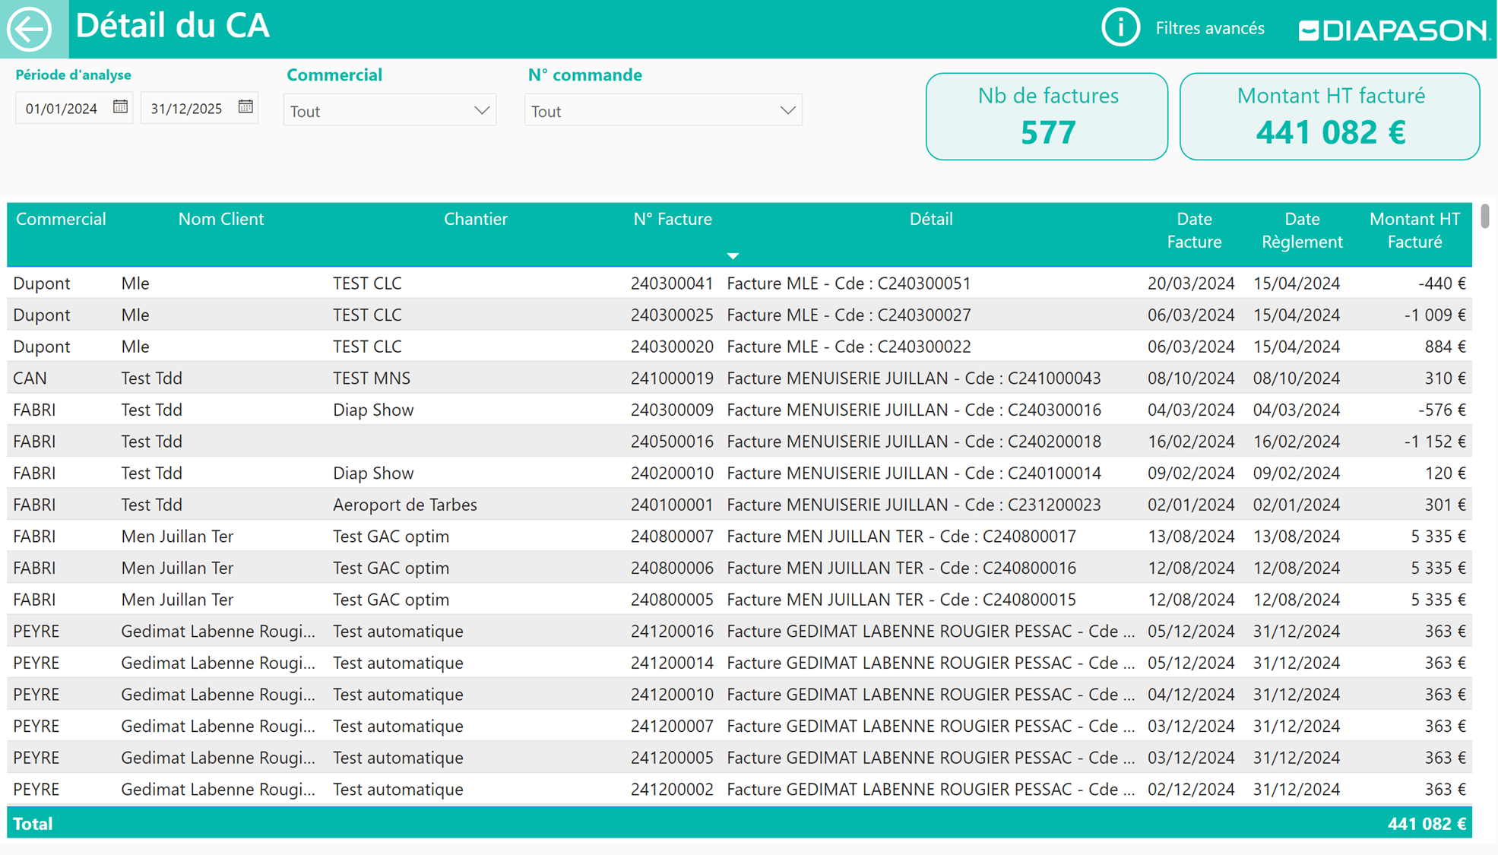
Task: Click the Diapason logo
Action: point(1394,30)
